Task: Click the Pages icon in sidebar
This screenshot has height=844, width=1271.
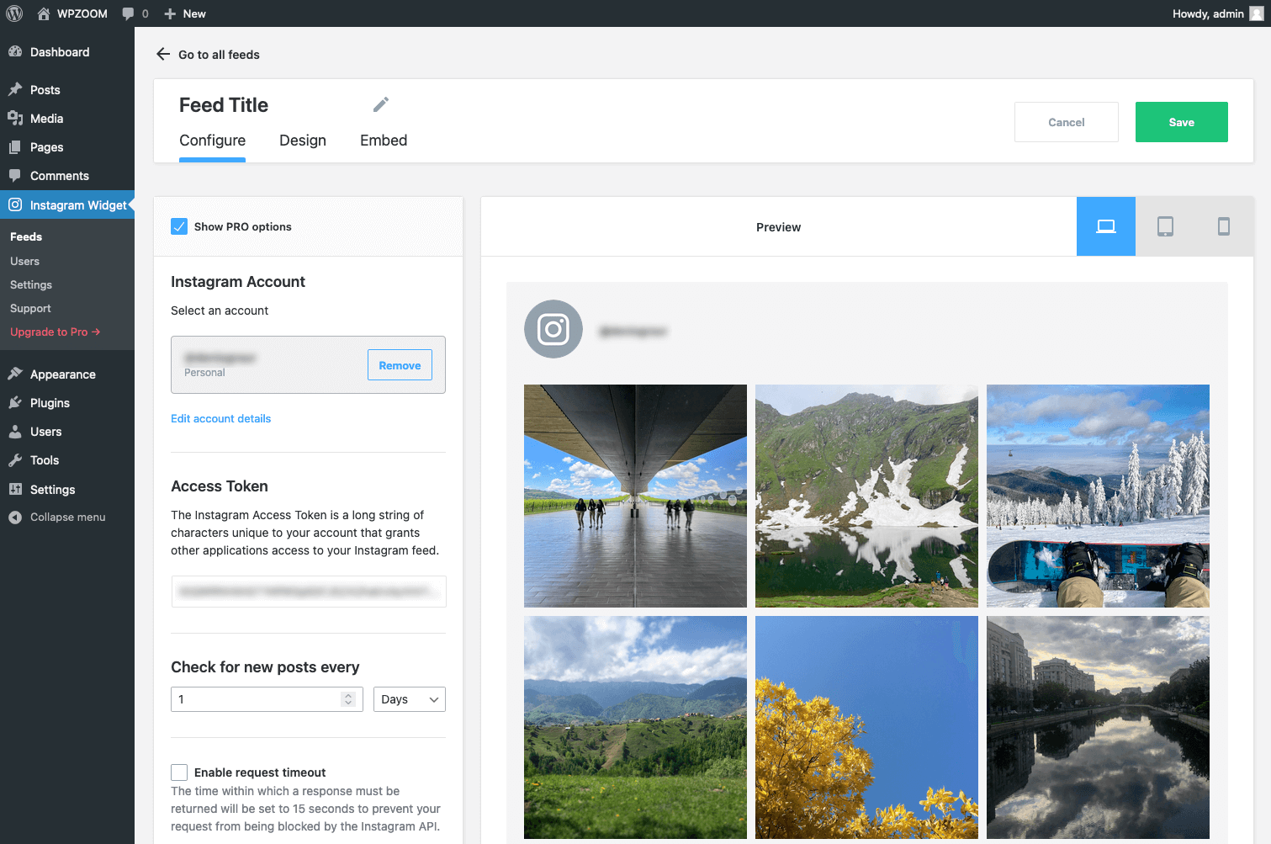Action: [x=15, y=146]
